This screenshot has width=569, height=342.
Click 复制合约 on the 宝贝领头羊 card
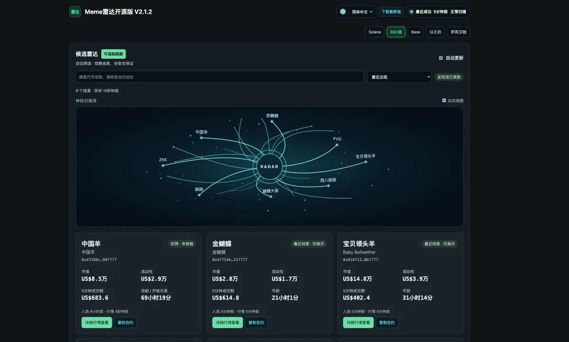(387, 323)
